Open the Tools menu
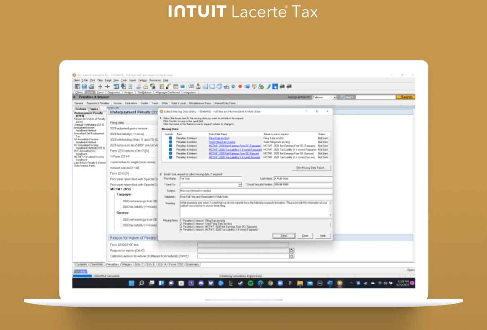Image resolution: width=487 pixels, height=330 pixels. pyautogui.click(x=124, y=80)
